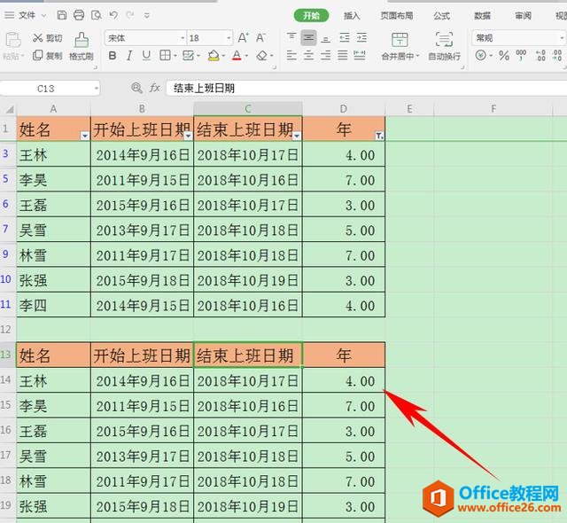Cut selection with 剪切
Image resolution: width=567 pixels, height=523 pixels.
point(47,38)
